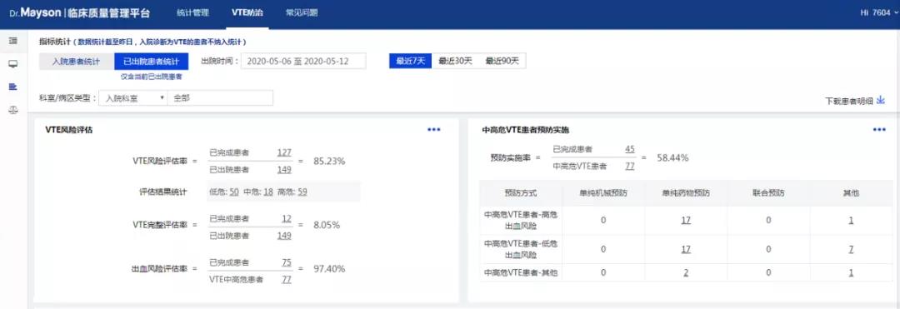Open 77 VTE中高危患者 in 出血风险评估率
Screen dimensions: 900x309
[286, 280]
